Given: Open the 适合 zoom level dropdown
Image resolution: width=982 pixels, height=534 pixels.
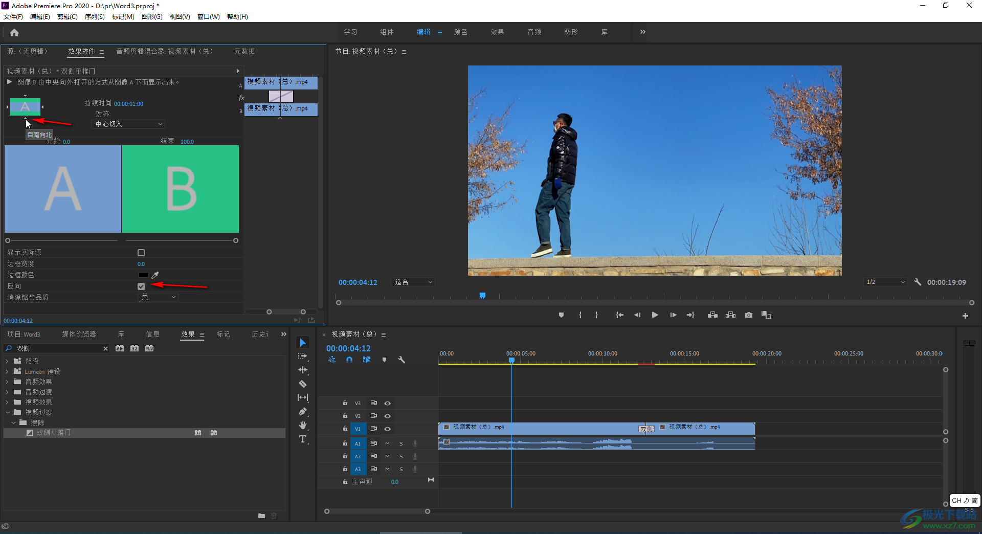Looking at the screenshot, I should (x=413, y=282).
